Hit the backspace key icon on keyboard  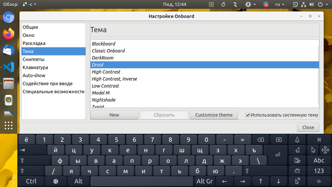260,140
